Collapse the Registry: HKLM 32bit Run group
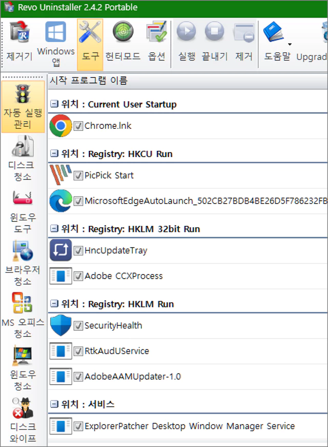Viewport: 328px width, 447px height. (x=54, y=228)
